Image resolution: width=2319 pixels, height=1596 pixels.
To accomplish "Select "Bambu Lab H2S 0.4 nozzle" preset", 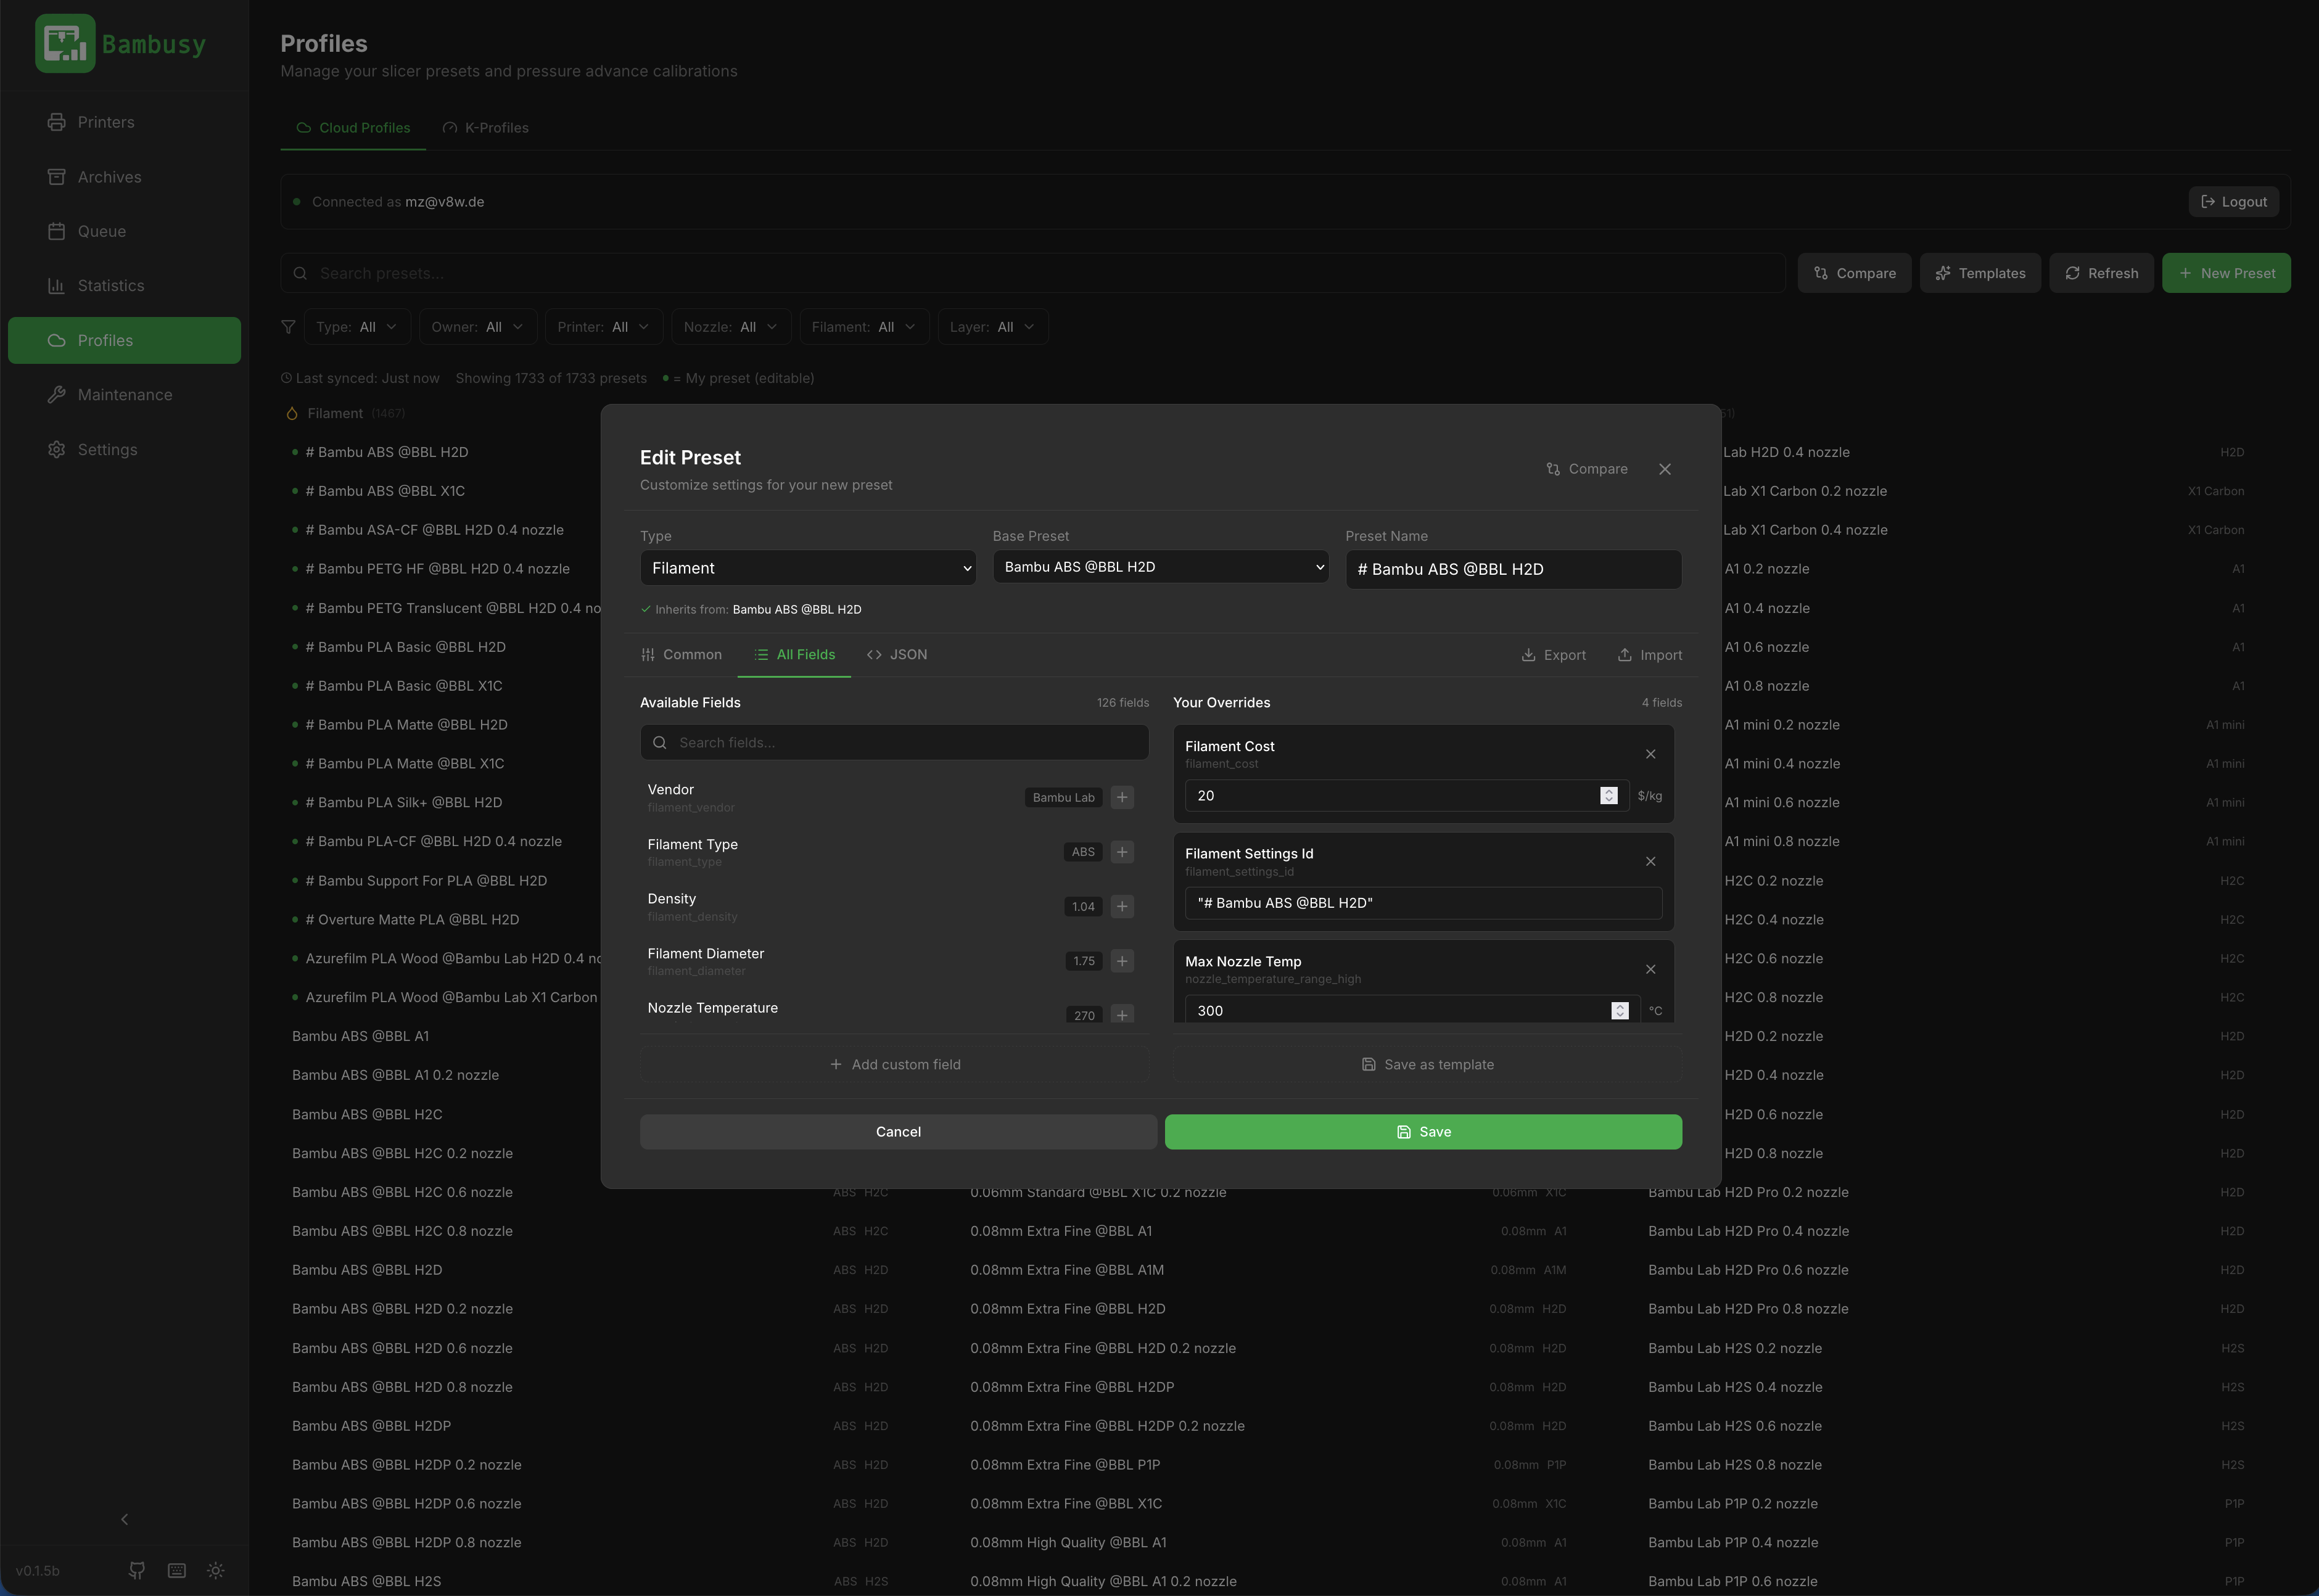I will pyautogui.click(x=1945, y=1387).
